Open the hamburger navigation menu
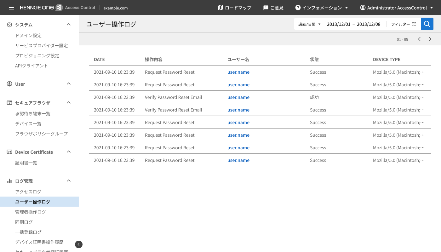Screen dimensions: 441x252 pyautogui.click(x=11, y=8)
